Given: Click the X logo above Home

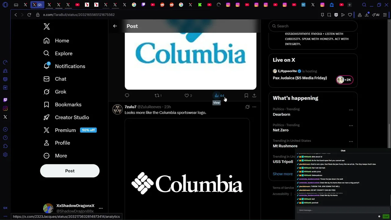Looking at the screenshot, I should point(47,26).
